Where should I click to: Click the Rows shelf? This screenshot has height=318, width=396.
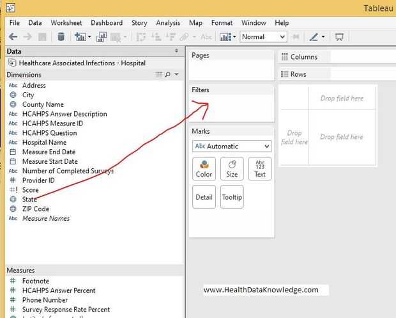337,74
